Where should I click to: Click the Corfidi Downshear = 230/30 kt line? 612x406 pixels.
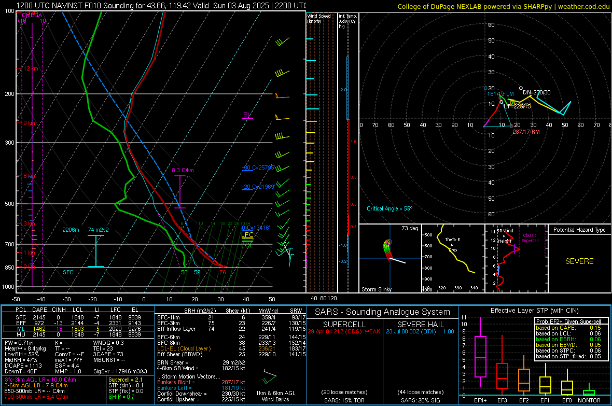(201, 394)
